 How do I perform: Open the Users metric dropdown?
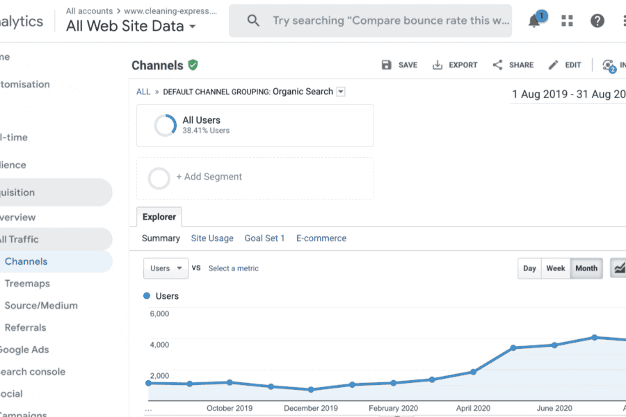click(166, 268)
